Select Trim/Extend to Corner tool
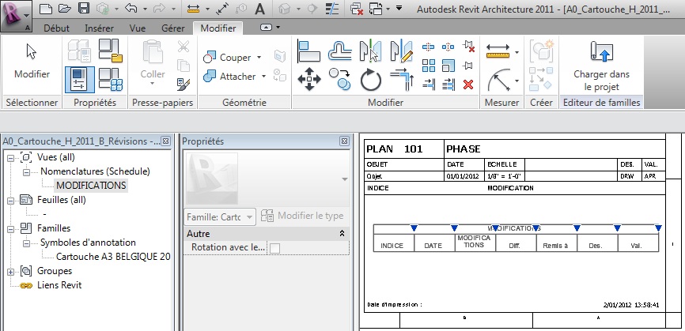 click(x=402, y=80)
